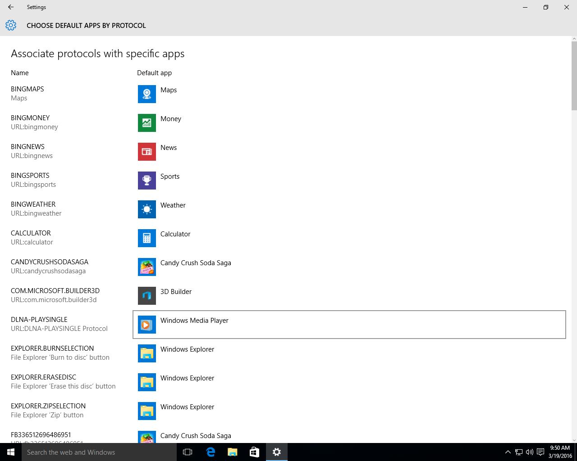The image size is (577, 461).
Task: Choose the 3D Builder default app entry
Action: (x=349, y=295)
